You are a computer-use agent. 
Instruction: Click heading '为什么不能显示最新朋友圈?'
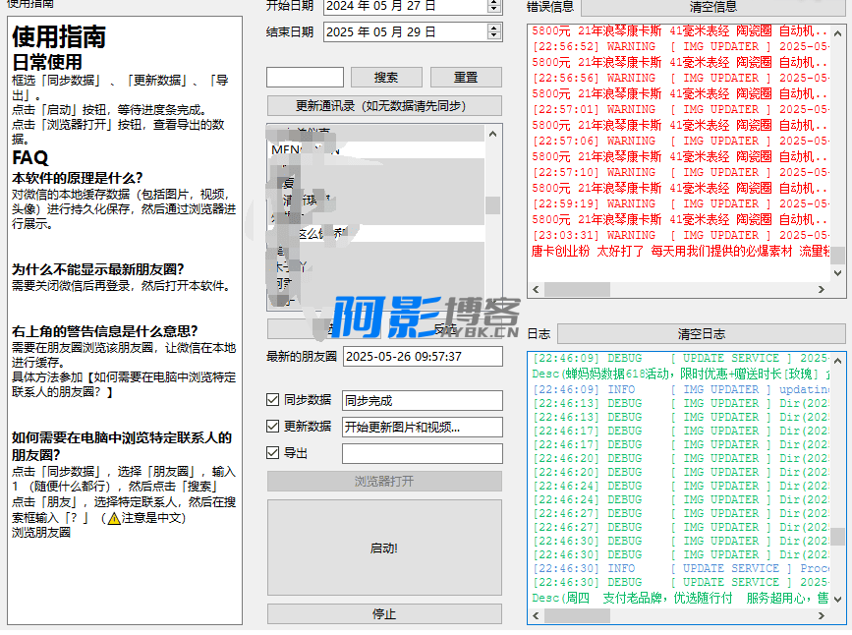pyautogui.click(x=98, y=269)
